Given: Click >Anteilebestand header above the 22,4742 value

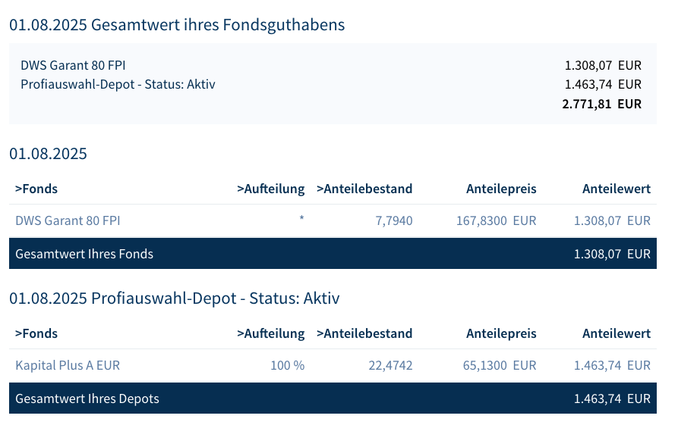Looking at the screenshot, I should click(364, 333).
